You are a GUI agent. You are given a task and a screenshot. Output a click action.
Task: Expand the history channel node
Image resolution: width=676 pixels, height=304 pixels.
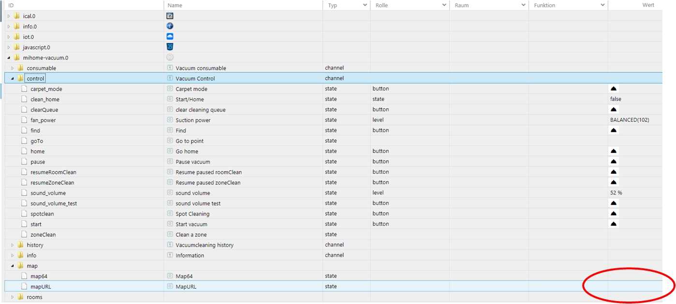tap(13, 245)
